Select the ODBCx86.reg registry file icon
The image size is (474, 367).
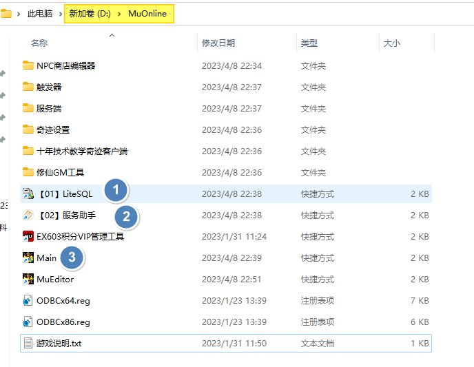[x=28, y=322]
